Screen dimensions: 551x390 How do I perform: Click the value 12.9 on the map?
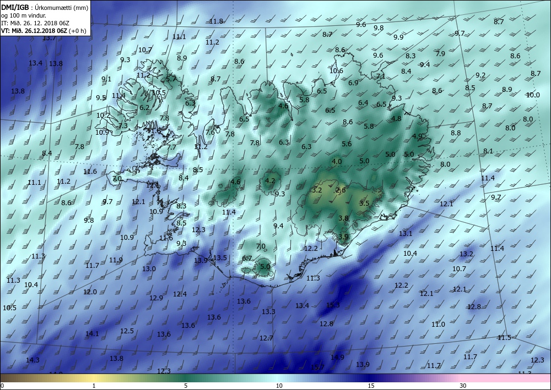click(x=156, y=298)
